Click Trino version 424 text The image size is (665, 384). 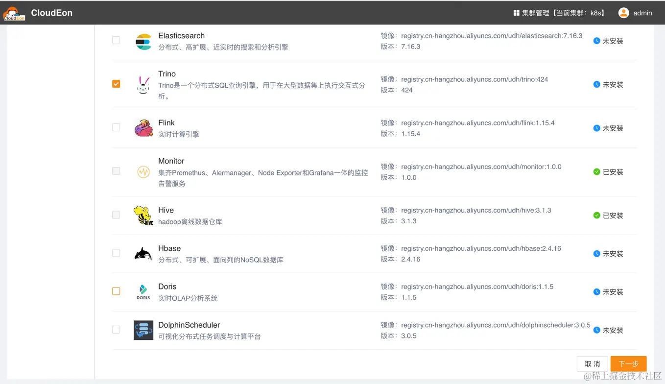point(407,90)
